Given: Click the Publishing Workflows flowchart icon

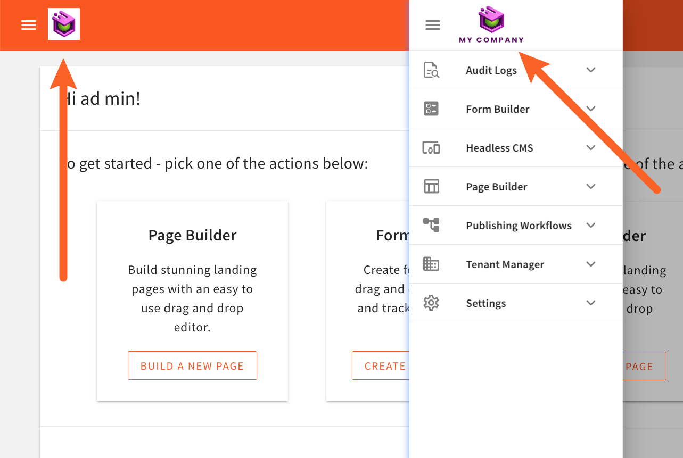Looking at the screenshot, I should coord(431,225).
